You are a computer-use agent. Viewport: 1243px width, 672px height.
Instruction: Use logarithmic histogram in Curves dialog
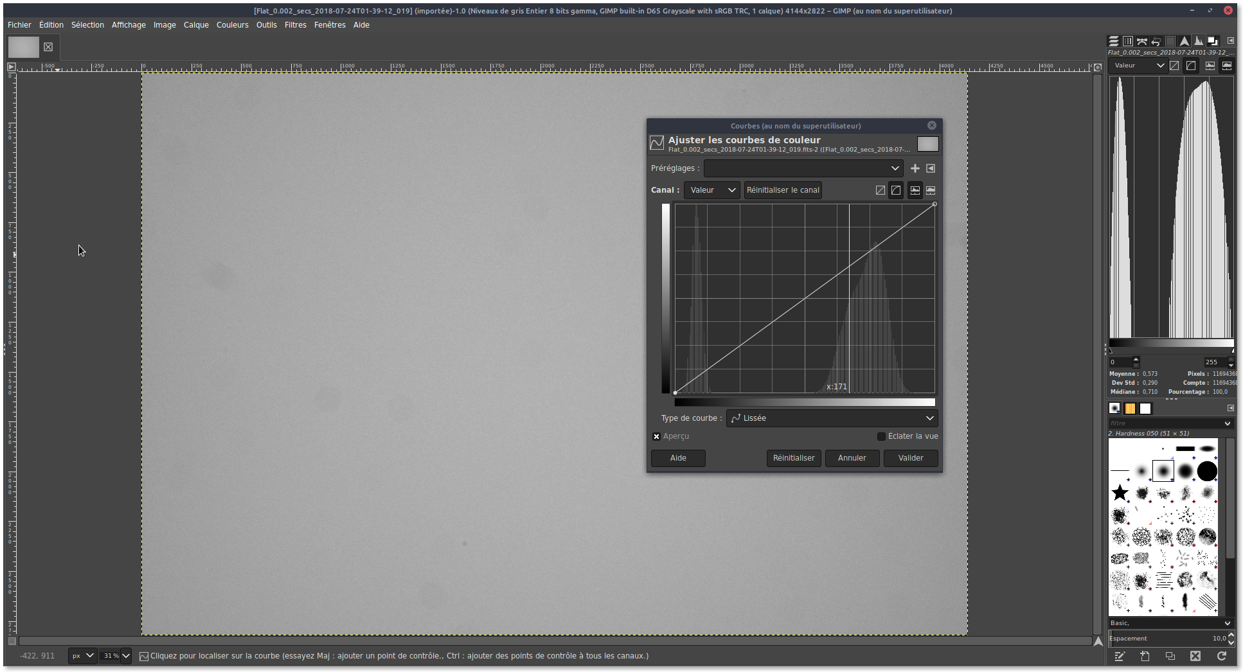(931, 190)
